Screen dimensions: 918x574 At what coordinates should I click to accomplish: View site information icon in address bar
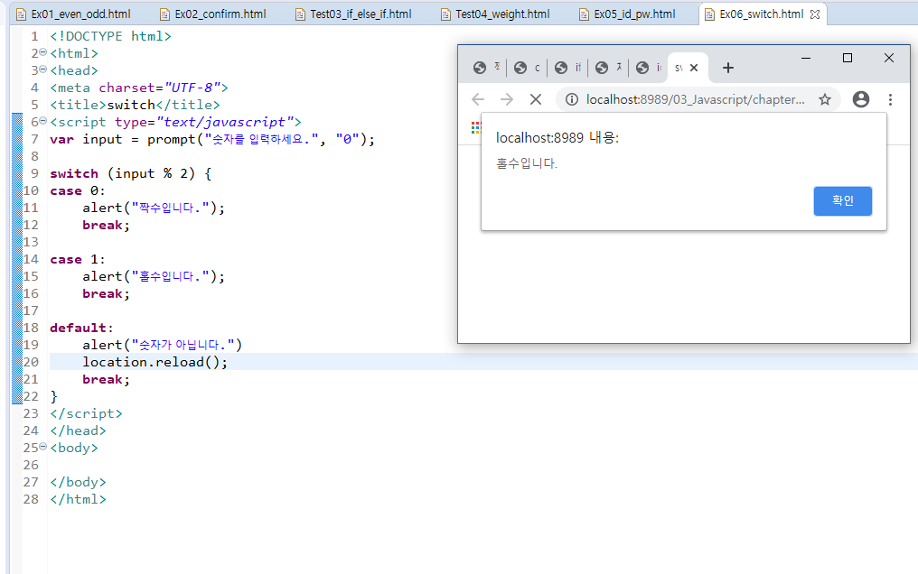[x=572, y=99]
